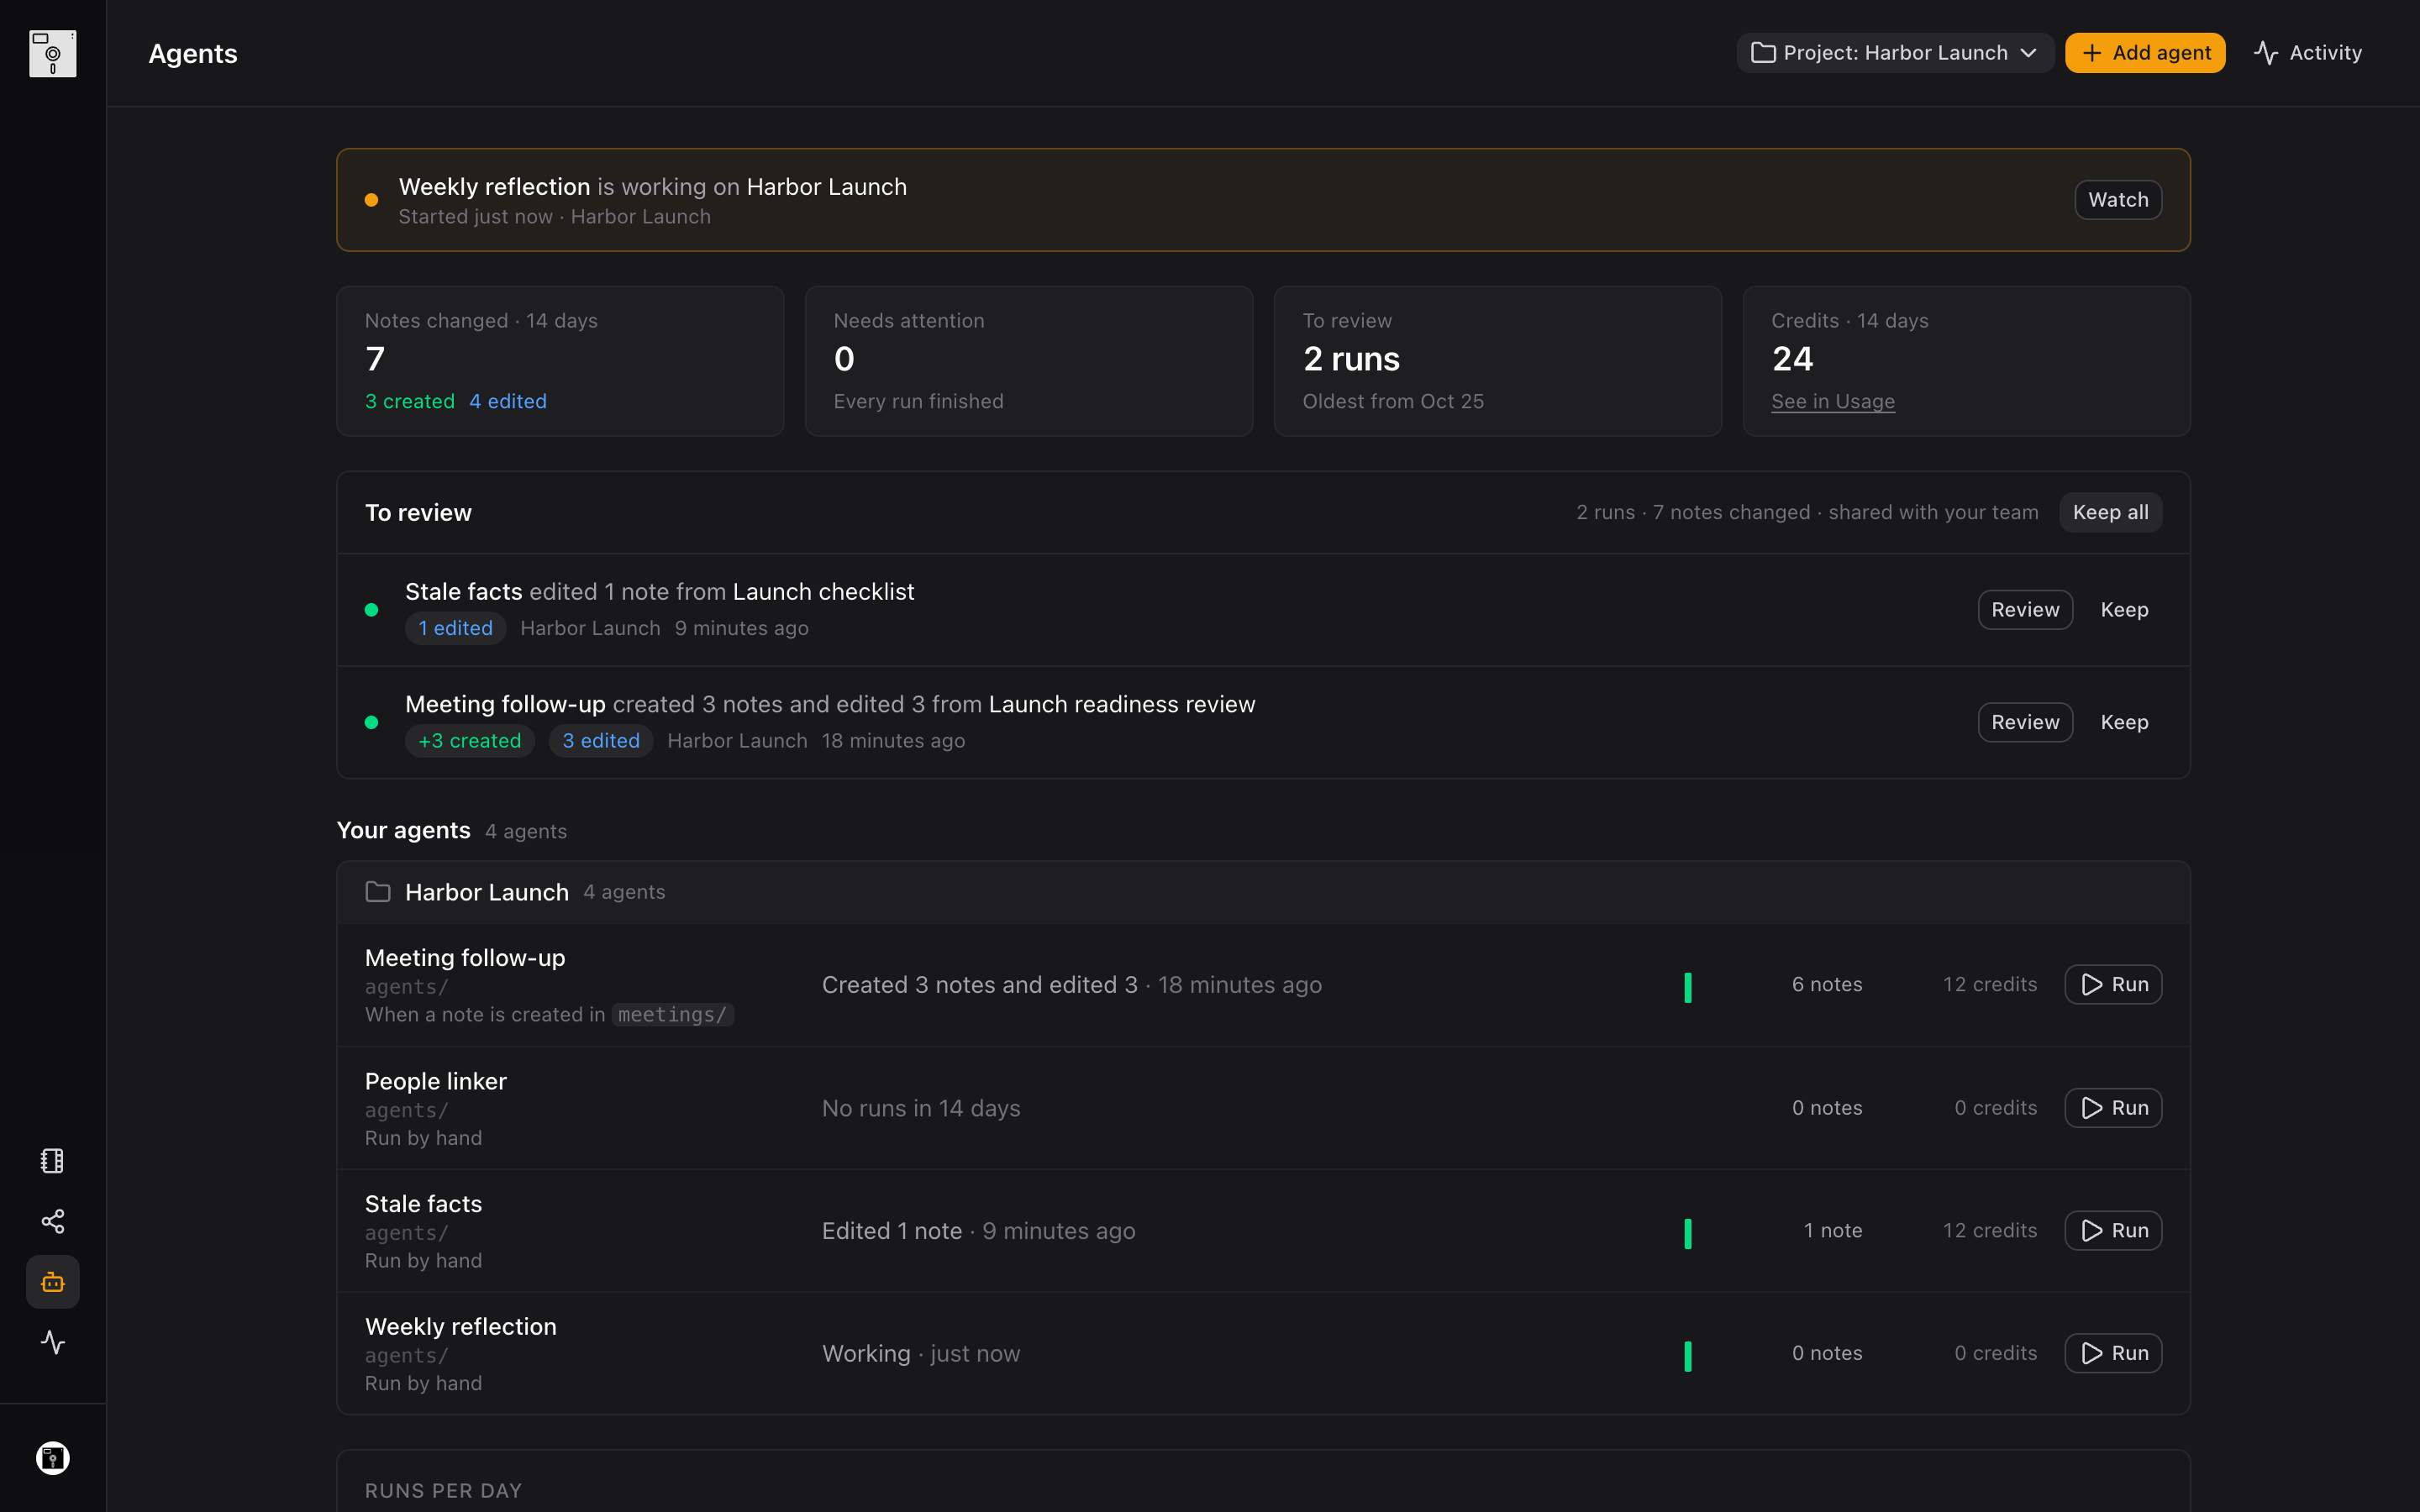Click Keep all in To review
The width and height of the screenshot is (2420, 1512).
[2110, 512]
